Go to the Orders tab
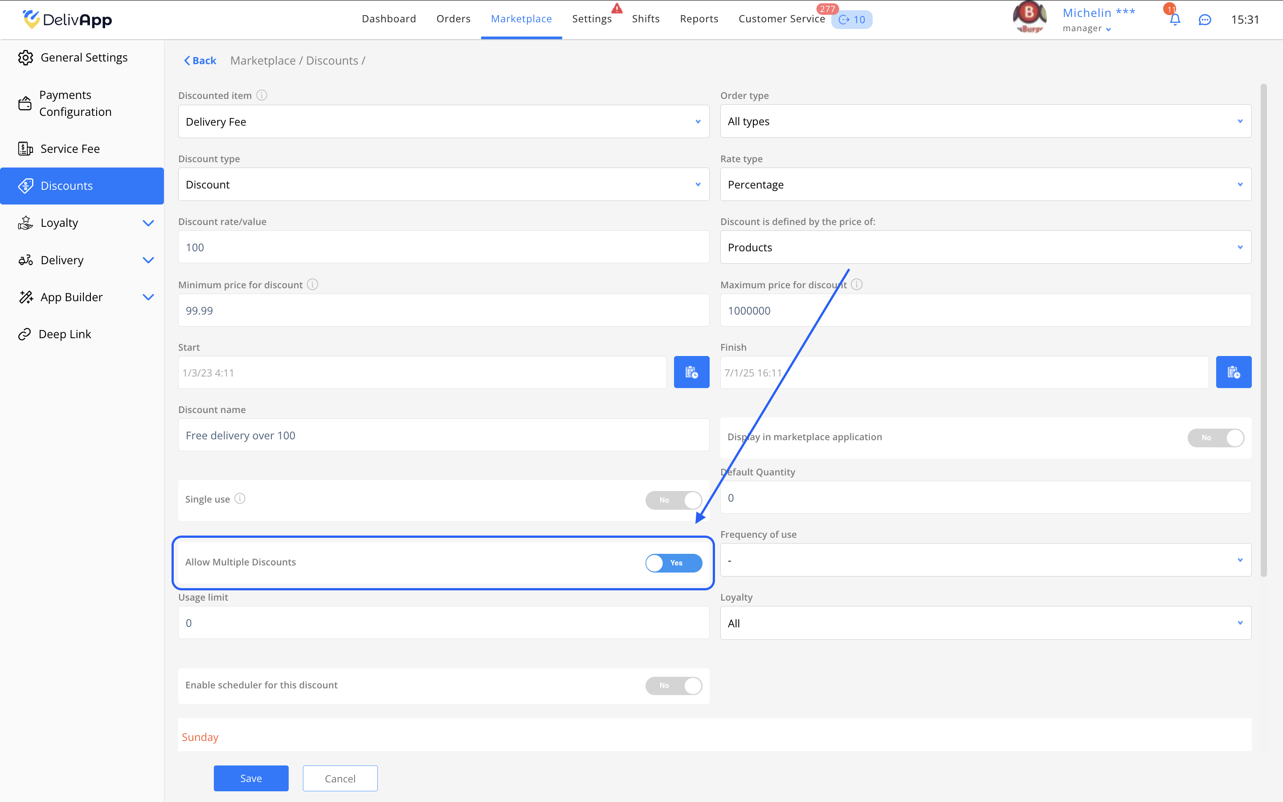This screenshot has width=1283, height=802. (454, 19)
